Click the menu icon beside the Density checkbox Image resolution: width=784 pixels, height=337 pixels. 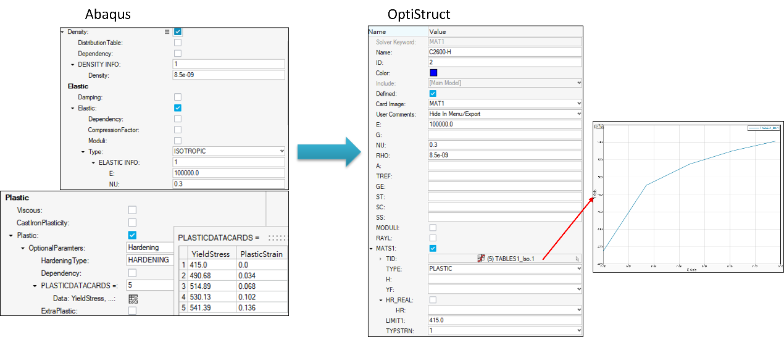point(167,31)
